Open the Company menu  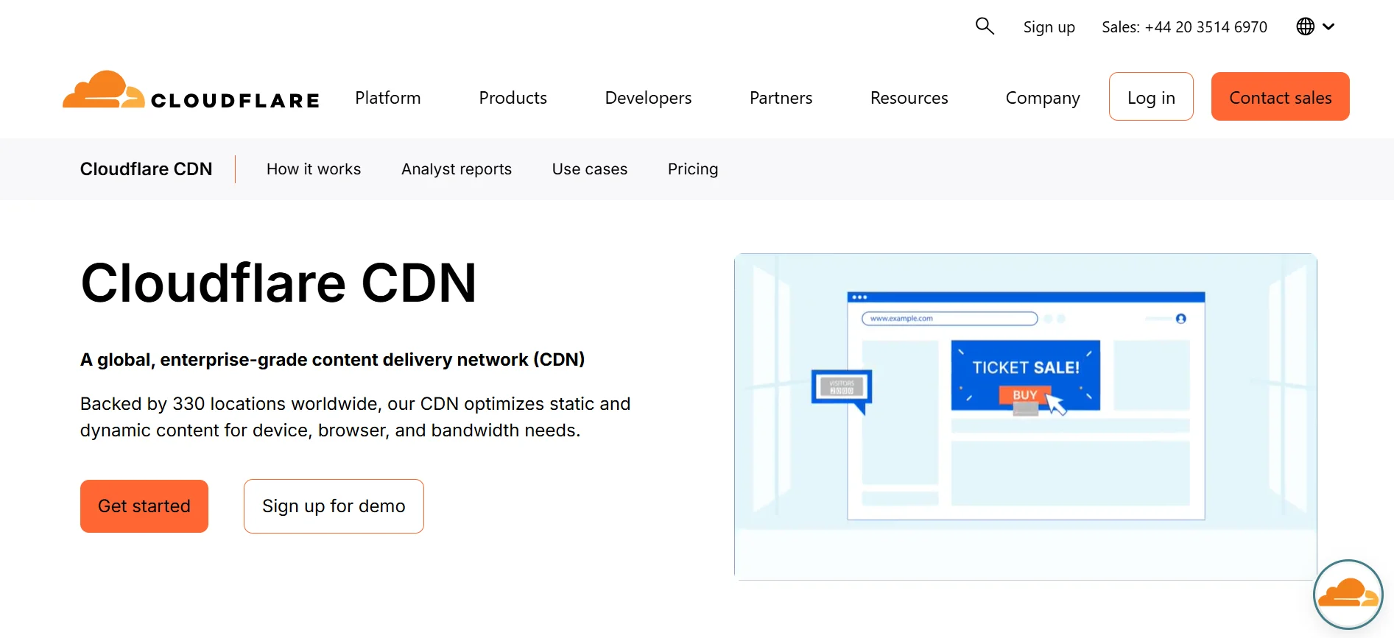pyautogui.click(x=1043, y=98)
